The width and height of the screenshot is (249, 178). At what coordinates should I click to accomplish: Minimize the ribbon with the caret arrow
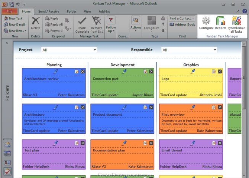coord(239,11)
